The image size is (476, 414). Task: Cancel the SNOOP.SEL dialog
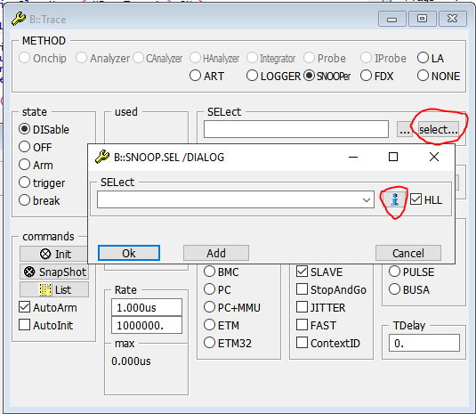tap(408, 253)
